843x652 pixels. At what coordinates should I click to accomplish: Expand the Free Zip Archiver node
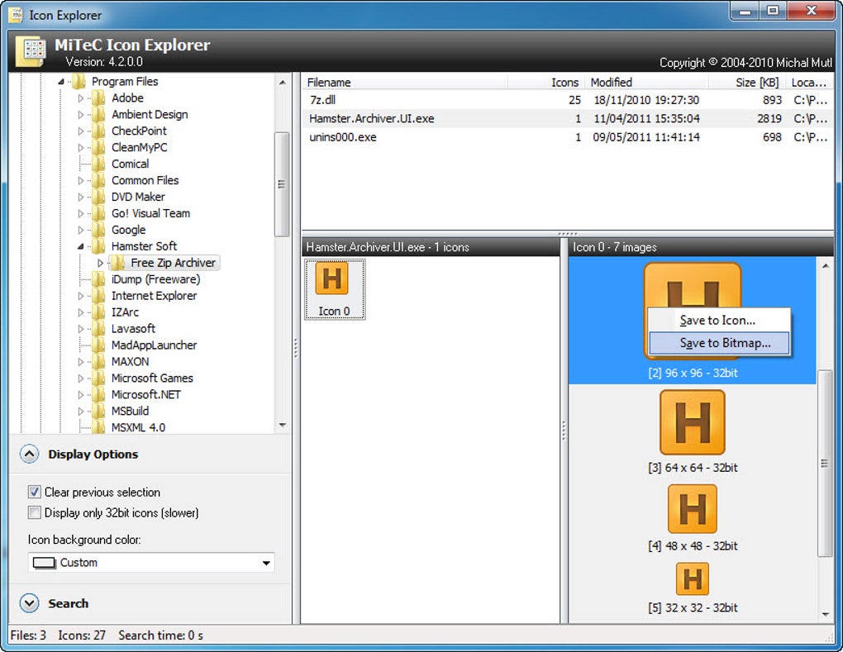click(x=101, y=263)
